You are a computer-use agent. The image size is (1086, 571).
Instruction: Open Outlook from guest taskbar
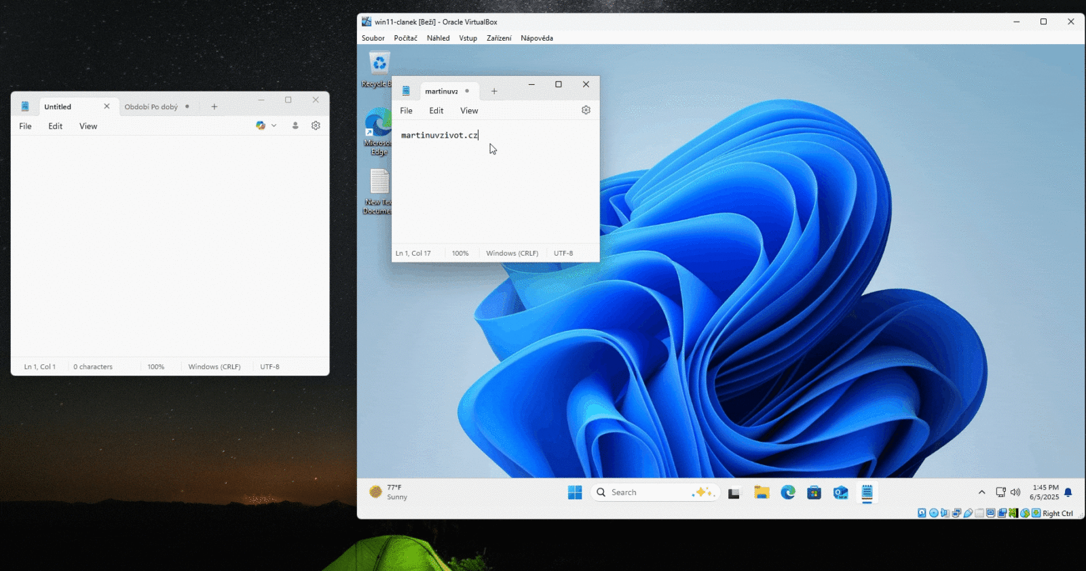841,492
